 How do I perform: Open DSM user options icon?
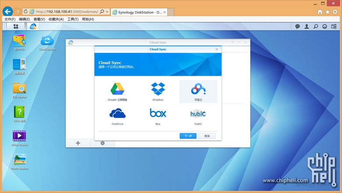point(306,26)
